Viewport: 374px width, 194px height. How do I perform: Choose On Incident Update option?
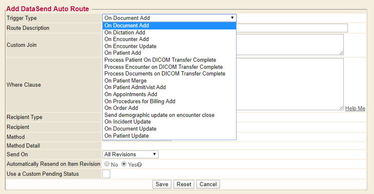click(128, 122)
